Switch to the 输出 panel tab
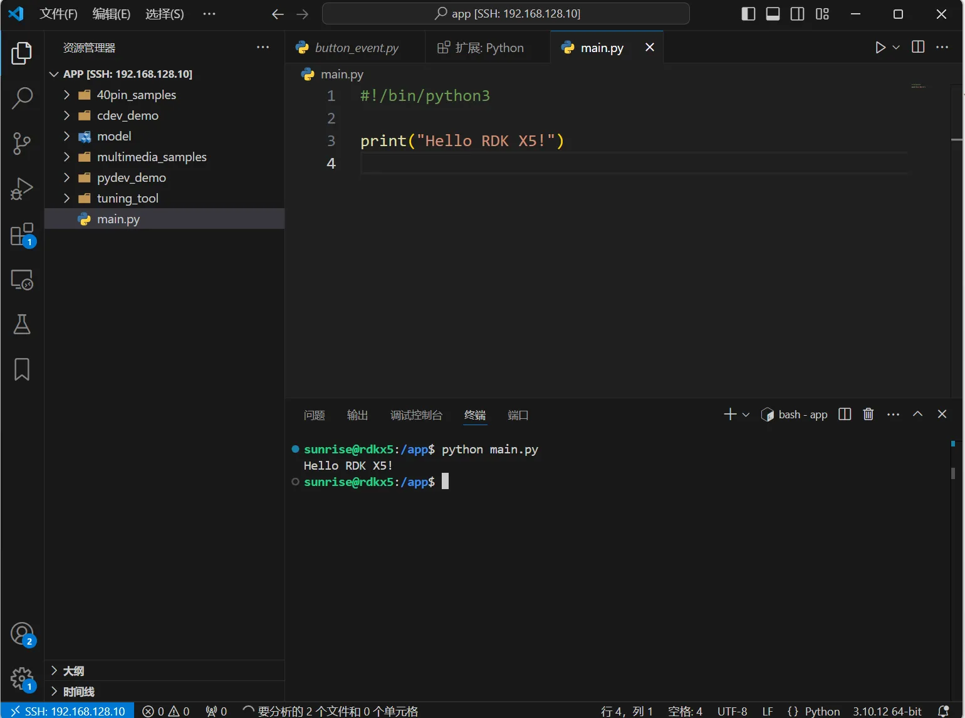Viewport: 965px width, 718px height. pos(357,415)
